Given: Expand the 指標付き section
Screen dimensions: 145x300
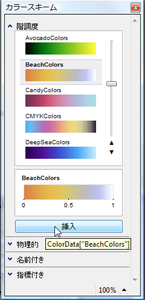Looking at the screenshot, I should click(x=10, y=274).
